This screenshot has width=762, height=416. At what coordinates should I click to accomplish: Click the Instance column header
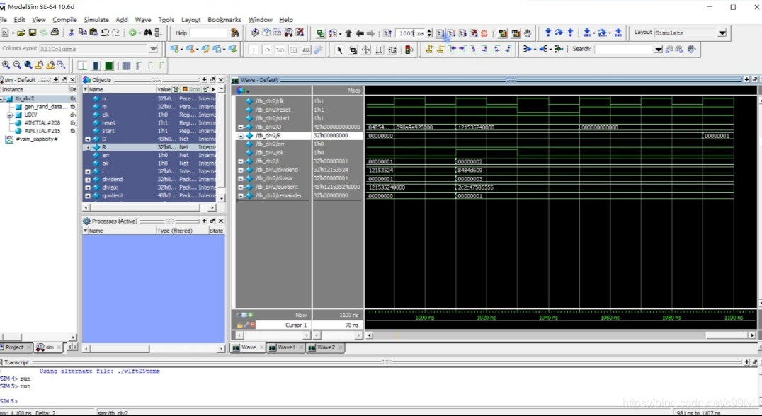[34, 89]
